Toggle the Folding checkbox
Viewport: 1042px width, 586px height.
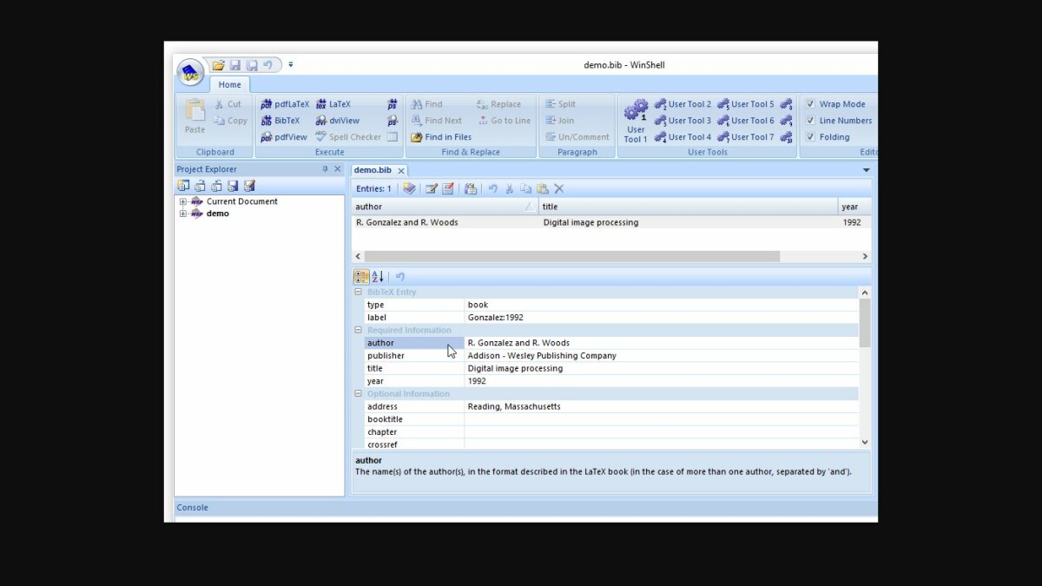coord(810,137)
